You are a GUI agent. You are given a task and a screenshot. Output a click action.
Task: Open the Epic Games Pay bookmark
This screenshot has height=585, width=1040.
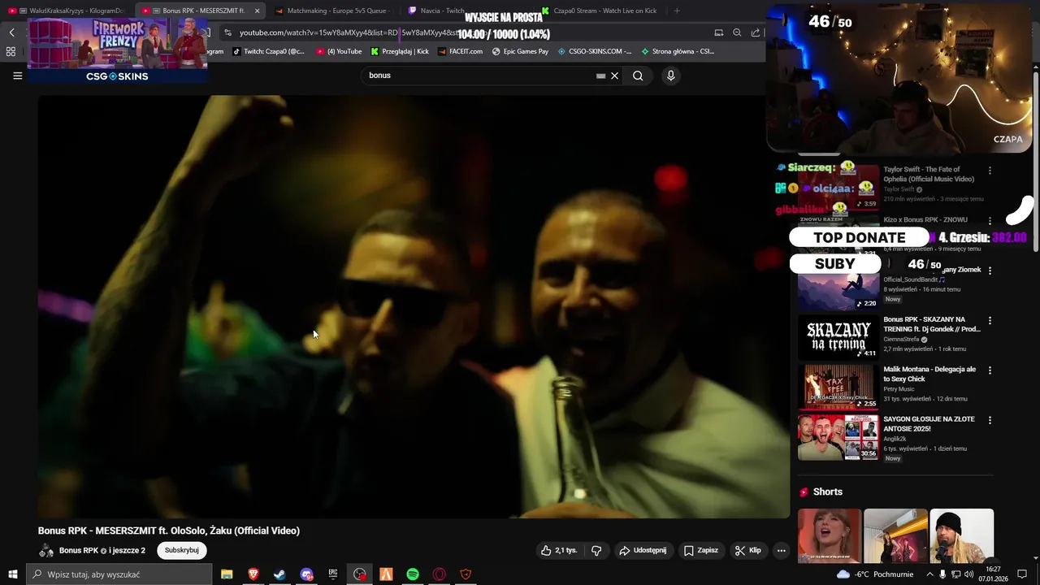[x=520, y=51]
